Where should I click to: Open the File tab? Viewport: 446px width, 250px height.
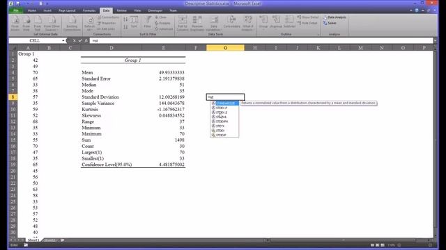click(16, 10)
